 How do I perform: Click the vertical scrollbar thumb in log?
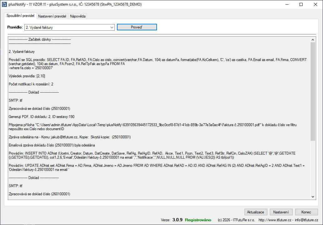click(x=313, y=91)
